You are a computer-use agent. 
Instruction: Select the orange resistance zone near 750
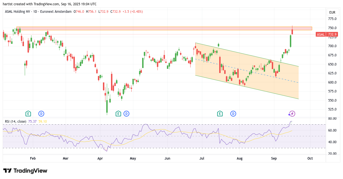pos(164,28)
